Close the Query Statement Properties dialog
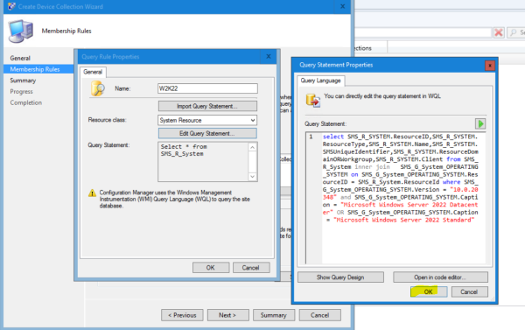Viewport: 525px width, 330px height. [x=490, y=66]
